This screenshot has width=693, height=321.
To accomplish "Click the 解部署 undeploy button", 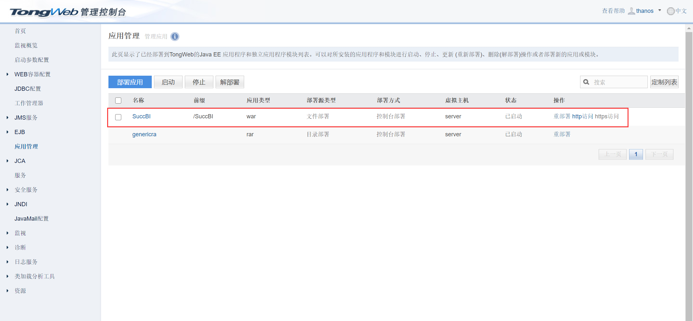I will (x=230, y=82).
